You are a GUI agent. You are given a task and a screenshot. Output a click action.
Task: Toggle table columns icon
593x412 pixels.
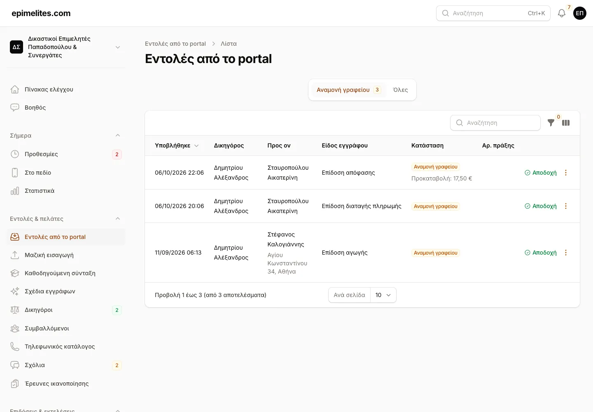click(x=566, y=123)
